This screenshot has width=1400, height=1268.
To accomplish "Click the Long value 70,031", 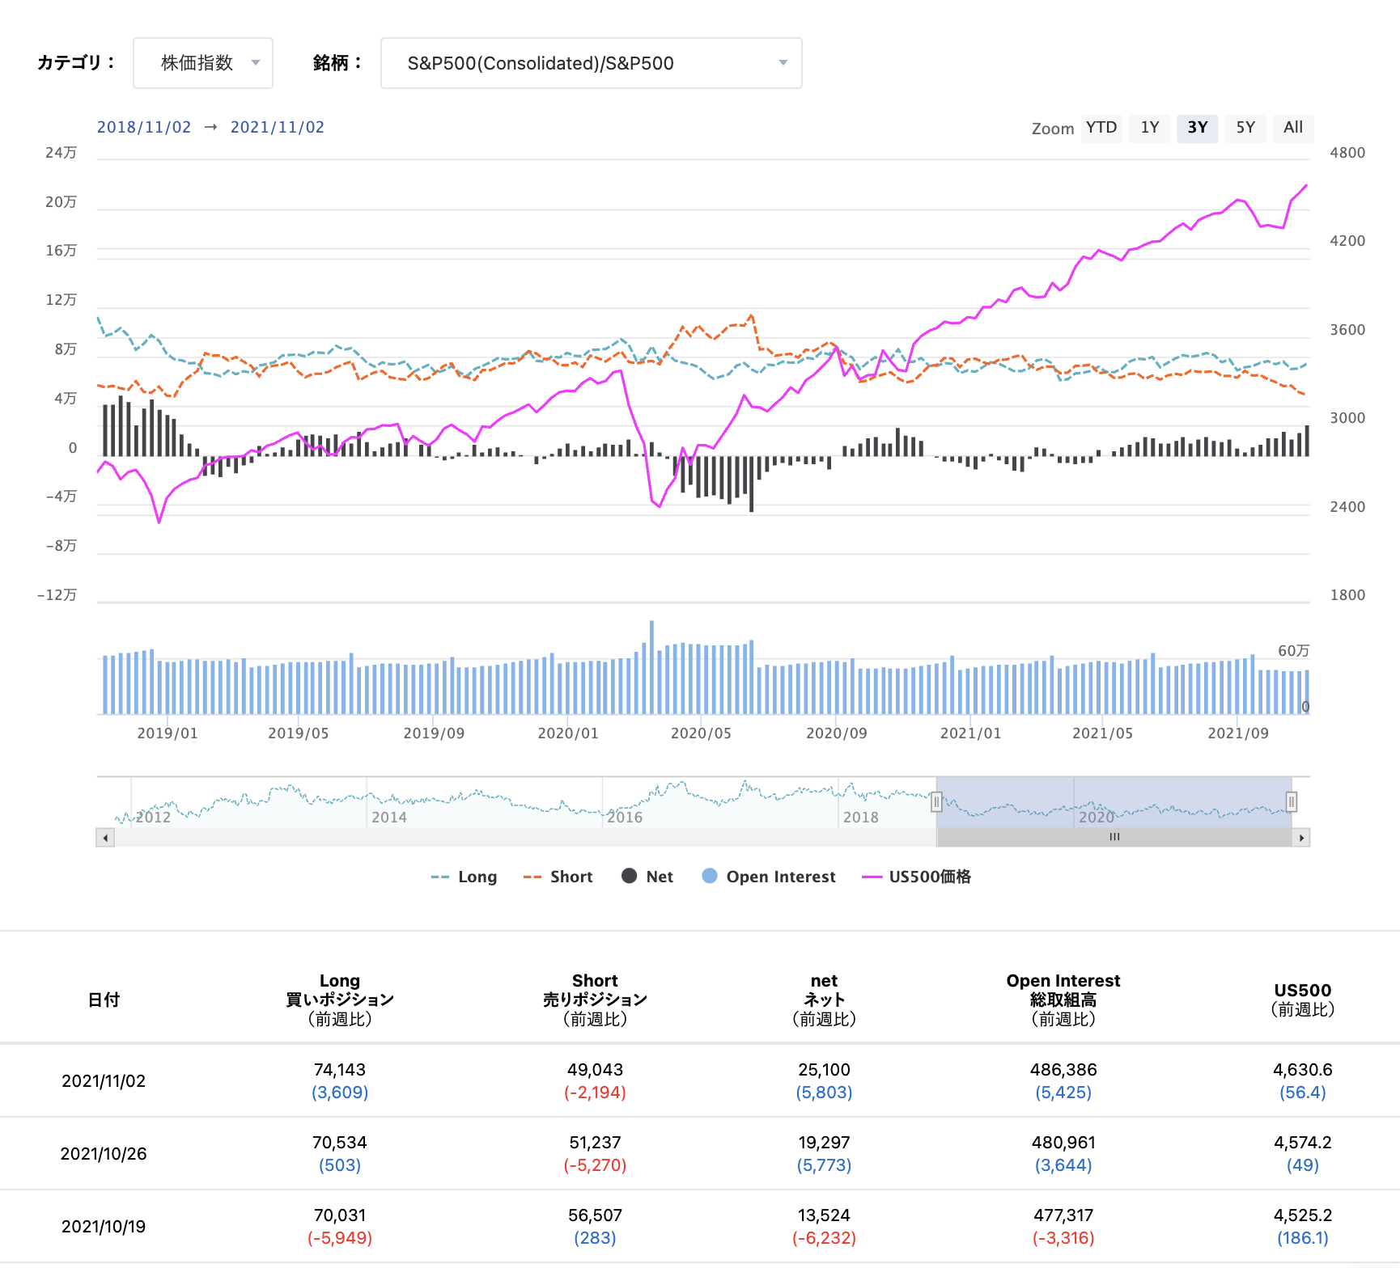I will 340,1215.
